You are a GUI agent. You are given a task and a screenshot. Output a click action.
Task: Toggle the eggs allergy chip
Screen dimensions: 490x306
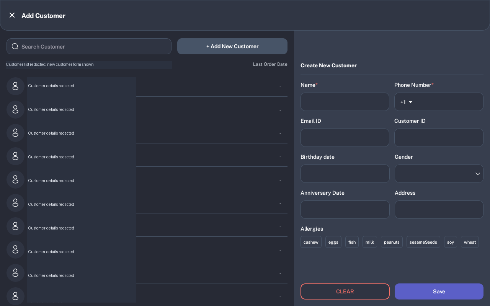click(333, 242)
